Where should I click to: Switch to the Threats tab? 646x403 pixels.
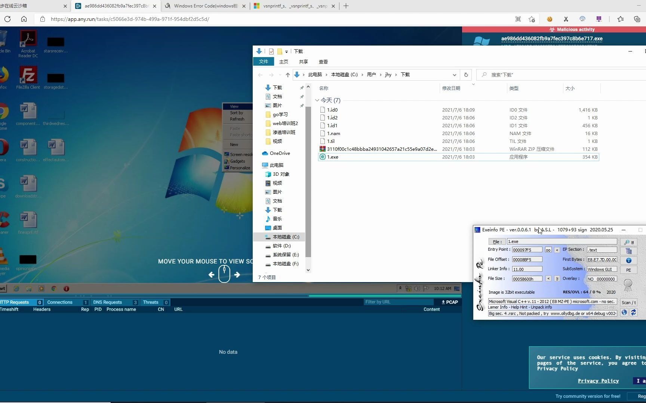pos(155,302)
